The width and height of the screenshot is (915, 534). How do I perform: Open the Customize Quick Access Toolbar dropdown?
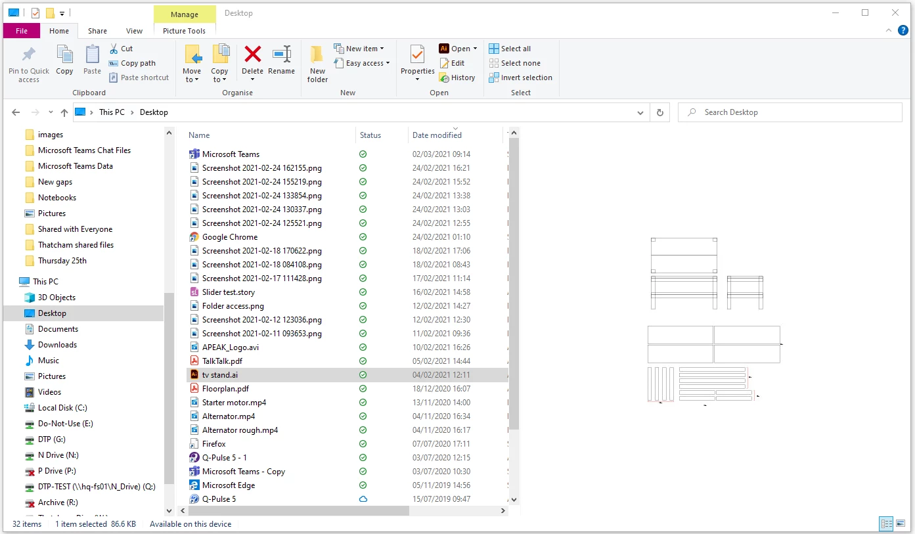[62, 13]
